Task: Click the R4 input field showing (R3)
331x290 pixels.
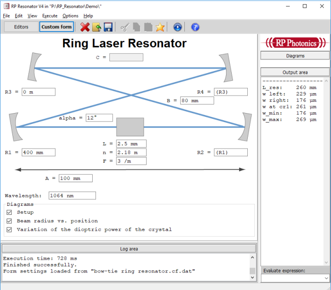Action: click(231, 92)
